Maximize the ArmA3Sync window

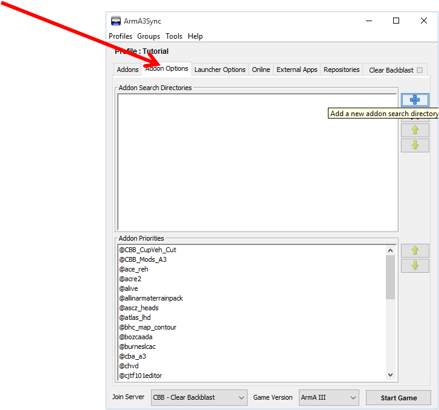pyautogui.click(x=396, y=21)
